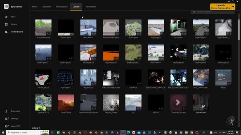
Task: Select the MyProject2 thumbnail
Action: 201,27
